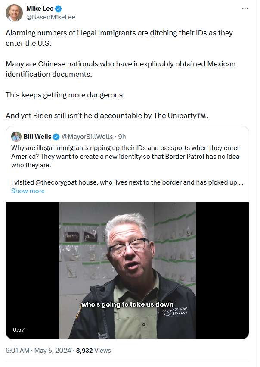Image resolution: width=260 pixels, height=367 pixels.
Task: Open Bill Wells display name
Action: pyautogui.click(x=37, y=137)
